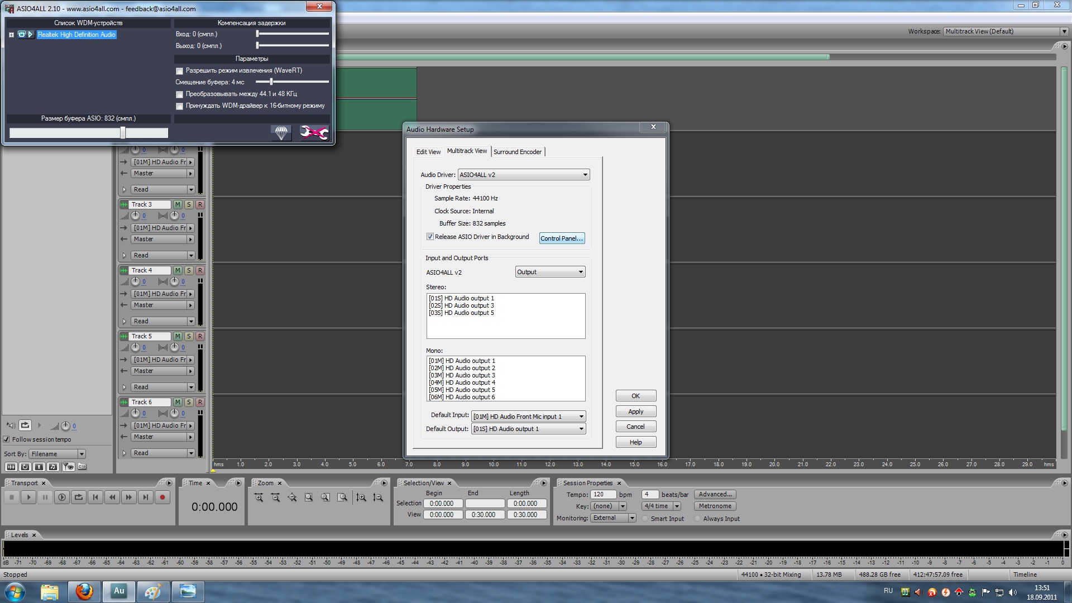Open the Default Input dropdown
Screen dimensions: 1072x603
[581, 417]
